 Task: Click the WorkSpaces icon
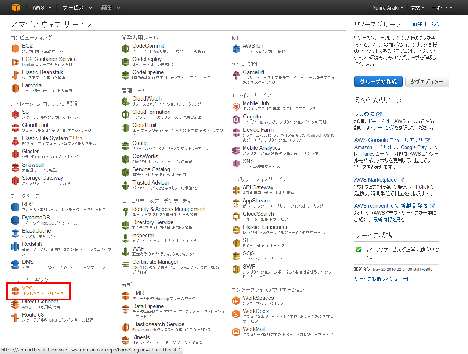[x=236, y=300]
